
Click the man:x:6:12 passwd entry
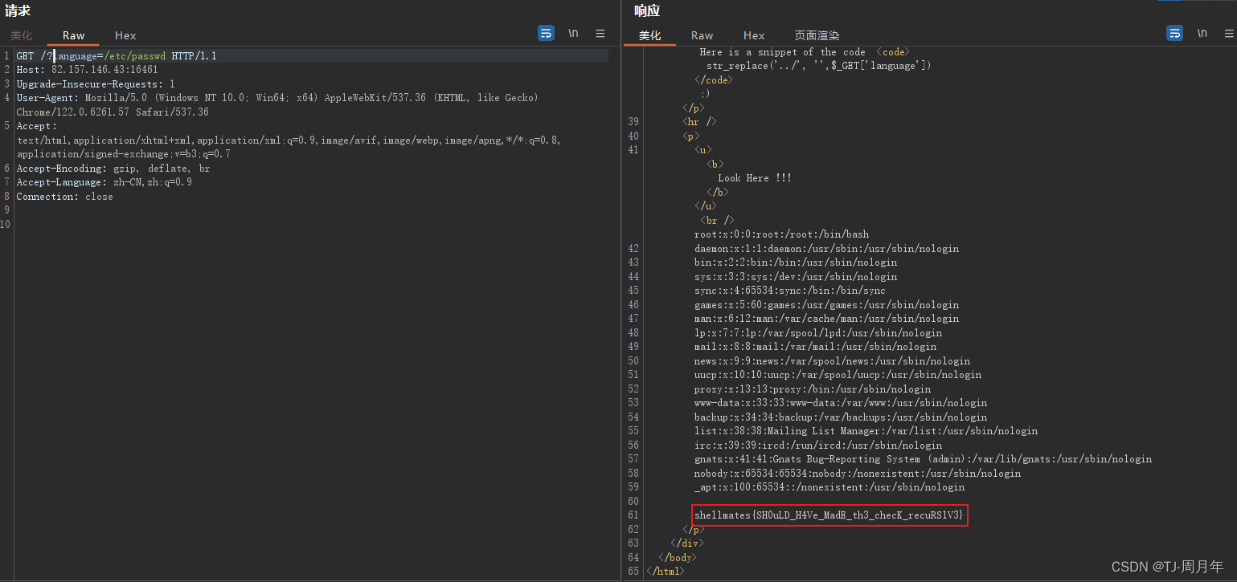click(x=827, y=319)
